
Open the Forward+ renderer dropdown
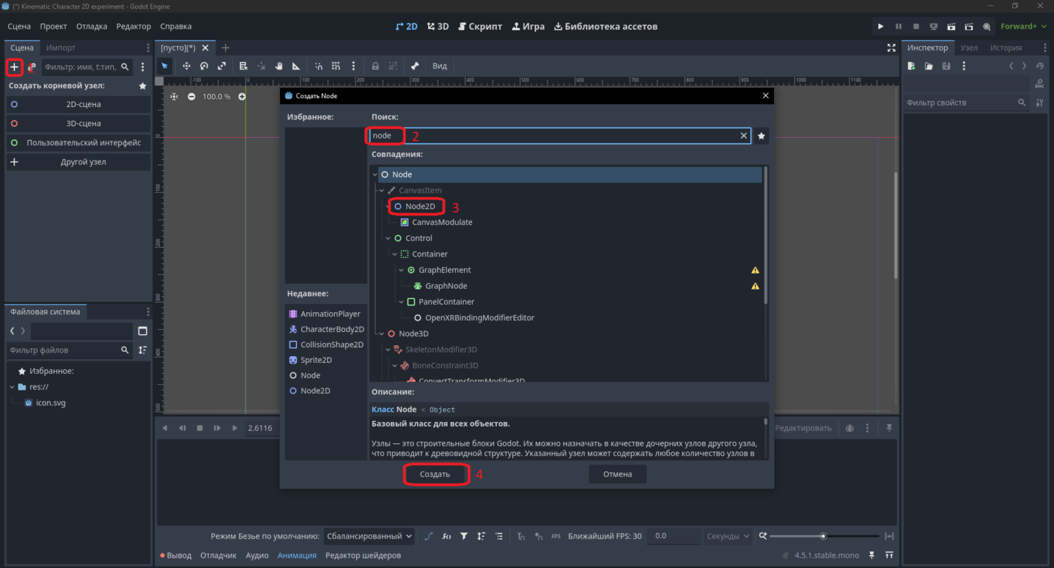tap(1023, 26)
